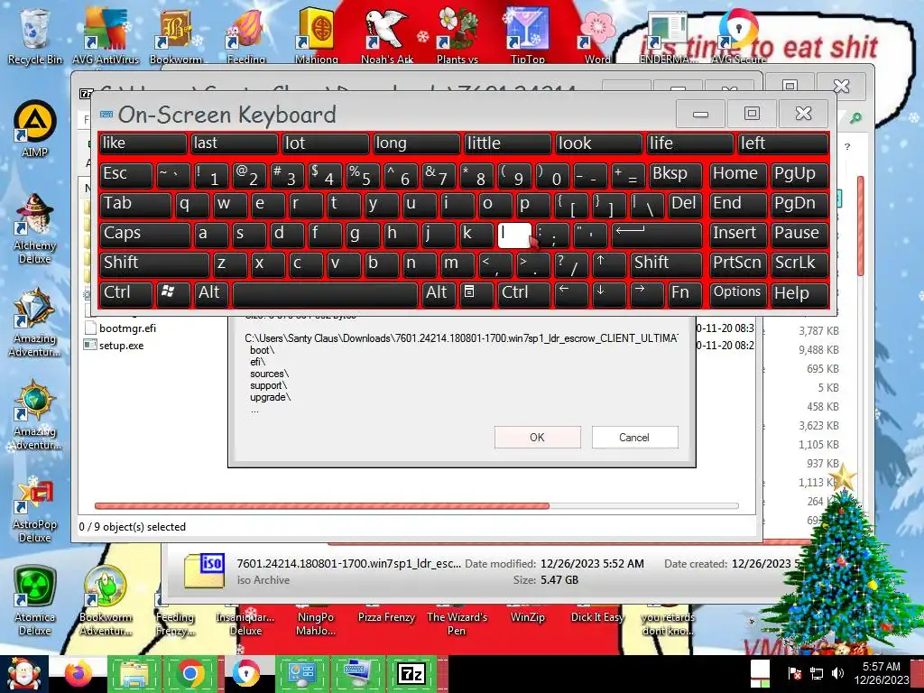Image resolution: width=924 pixels, height=693 pixels.
Task: Choose the predicted word 'little'
Action: point(508,143)
